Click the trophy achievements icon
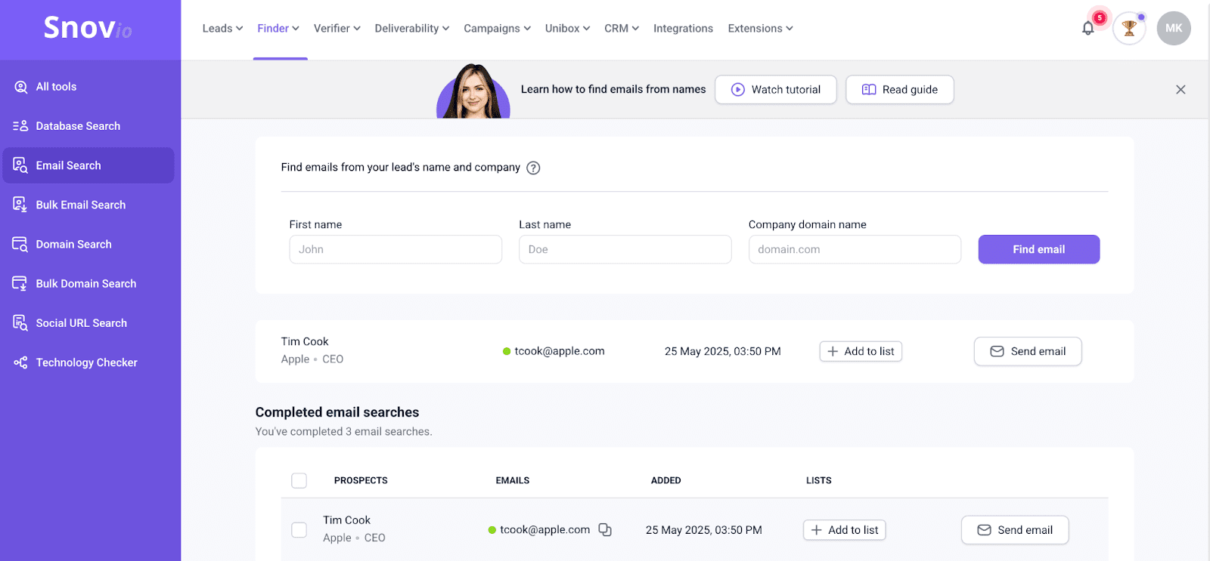 click(1128, 29)
